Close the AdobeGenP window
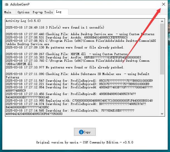 pos(164,4)
